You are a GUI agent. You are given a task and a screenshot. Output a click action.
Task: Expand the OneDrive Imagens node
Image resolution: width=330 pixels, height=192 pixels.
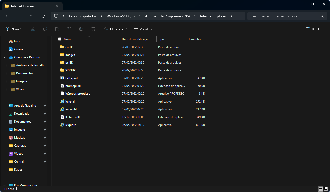[7, 81]
